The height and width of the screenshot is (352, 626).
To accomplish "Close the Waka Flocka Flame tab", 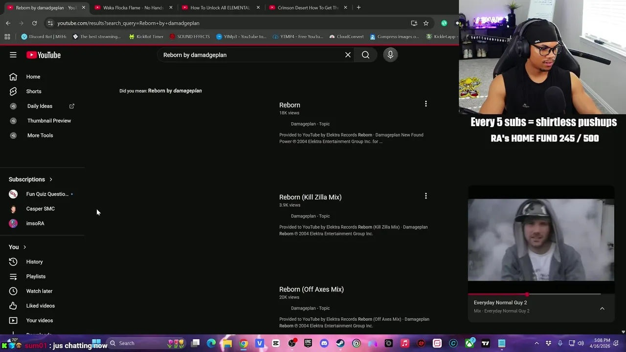I will coord(171,7).
